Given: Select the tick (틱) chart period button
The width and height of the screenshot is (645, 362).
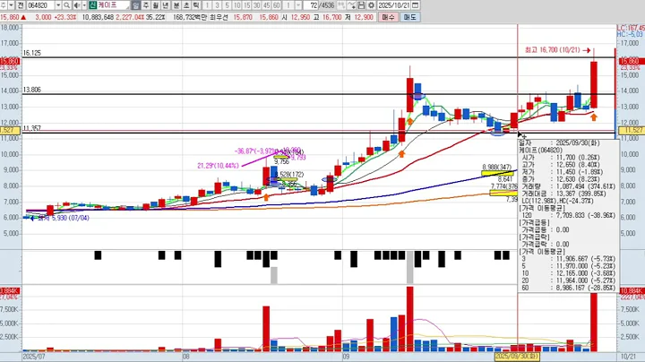Looking at the screenshot, I should [x=196, y=5].
